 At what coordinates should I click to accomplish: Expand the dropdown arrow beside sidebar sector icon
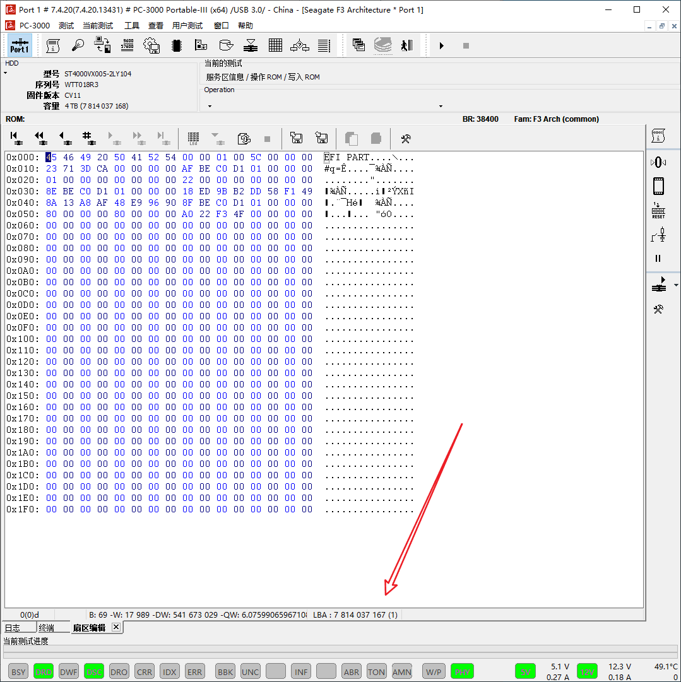[x=676, y=285]
